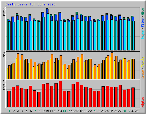The height and width of the screenshot is (114, 146).
Task: Click the yellow sites bar for day 15
Action: coord(68,74)
